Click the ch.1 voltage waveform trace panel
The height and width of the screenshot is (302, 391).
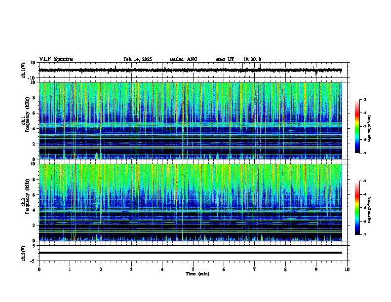194,70
